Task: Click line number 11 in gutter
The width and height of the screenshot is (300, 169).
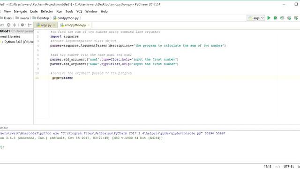Action: (x=37, y=78)
